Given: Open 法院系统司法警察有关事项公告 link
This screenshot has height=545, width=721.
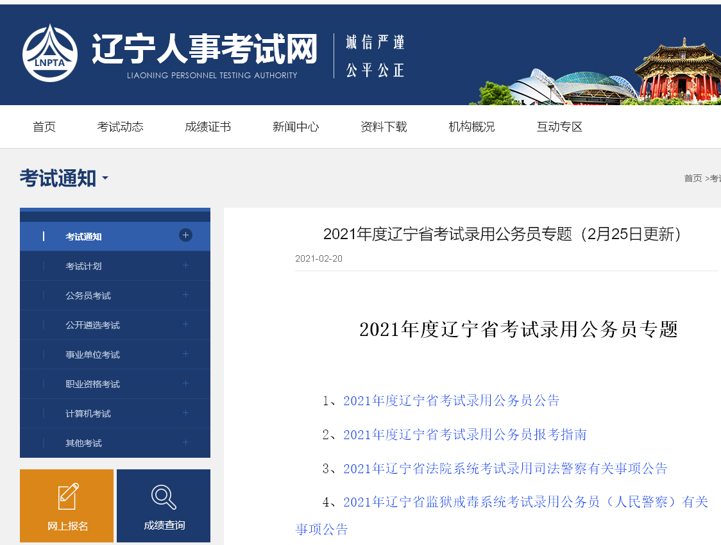Looking at the screenshot, I should pos(505,469).
